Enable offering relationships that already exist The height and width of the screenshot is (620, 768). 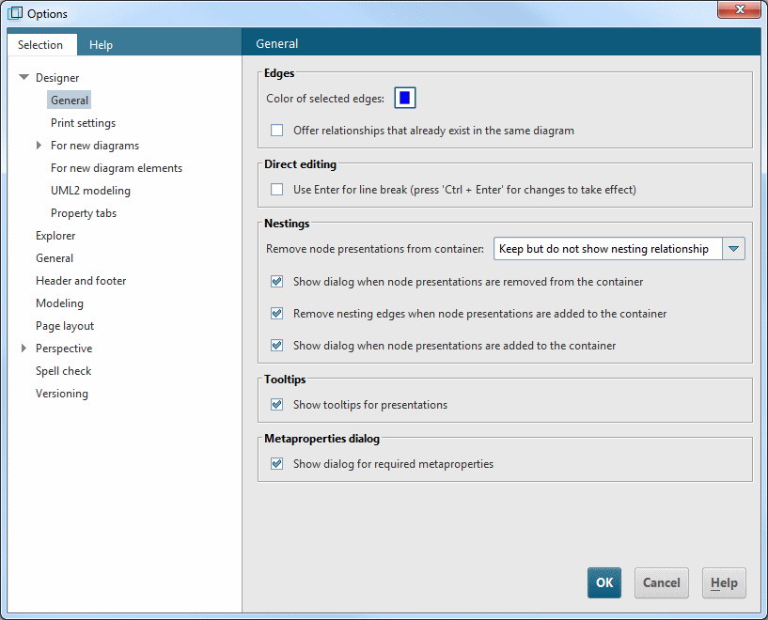coord(276,131)
